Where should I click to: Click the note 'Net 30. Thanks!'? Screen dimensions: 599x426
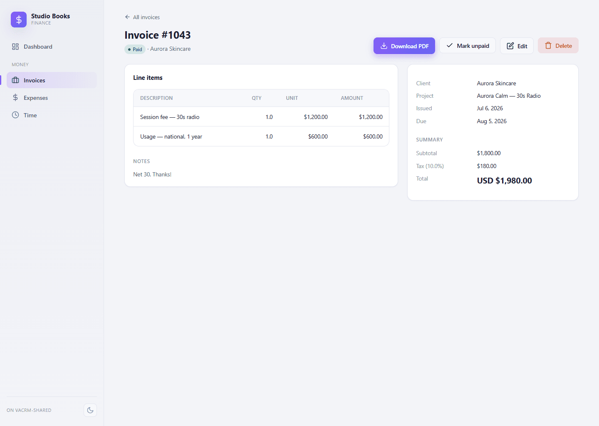pyautogui.click(x=152, y=174)
